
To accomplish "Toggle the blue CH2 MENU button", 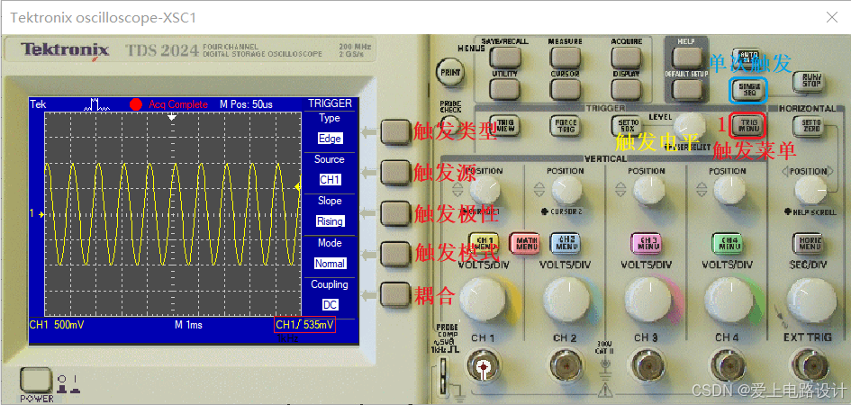I will (565, 243).
